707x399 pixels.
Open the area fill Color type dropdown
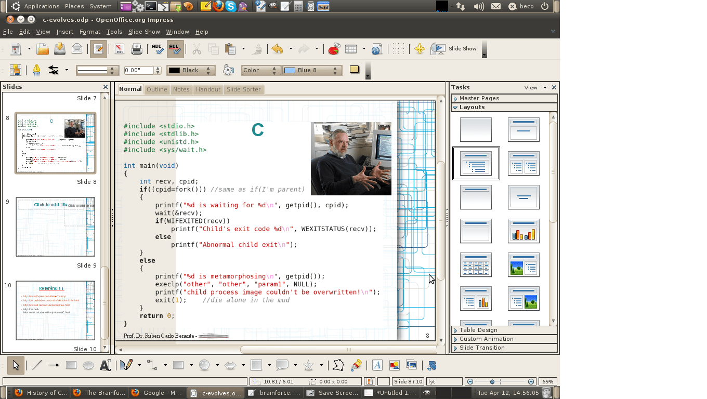pyautogui.click(x=261, y=70)
